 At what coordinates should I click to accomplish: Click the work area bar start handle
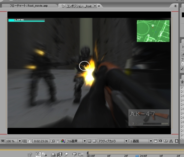[x=88, y=153]
